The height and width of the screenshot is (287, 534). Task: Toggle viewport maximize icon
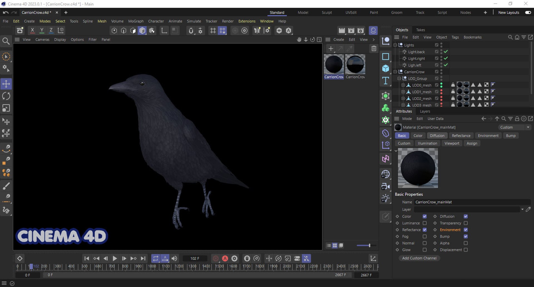(x=319, y=39)
